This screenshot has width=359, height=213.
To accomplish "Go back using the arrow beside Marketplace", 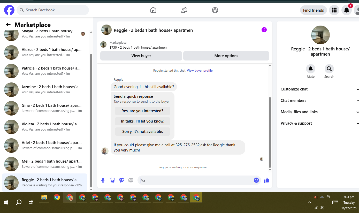I will [8, 25].
